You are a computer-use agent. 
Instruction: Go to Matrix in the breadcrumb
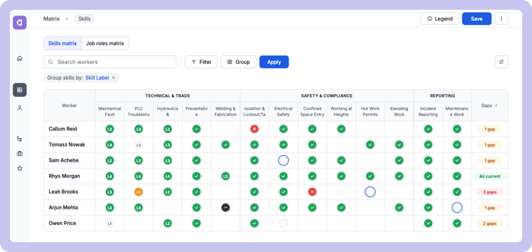pos(51,19)
